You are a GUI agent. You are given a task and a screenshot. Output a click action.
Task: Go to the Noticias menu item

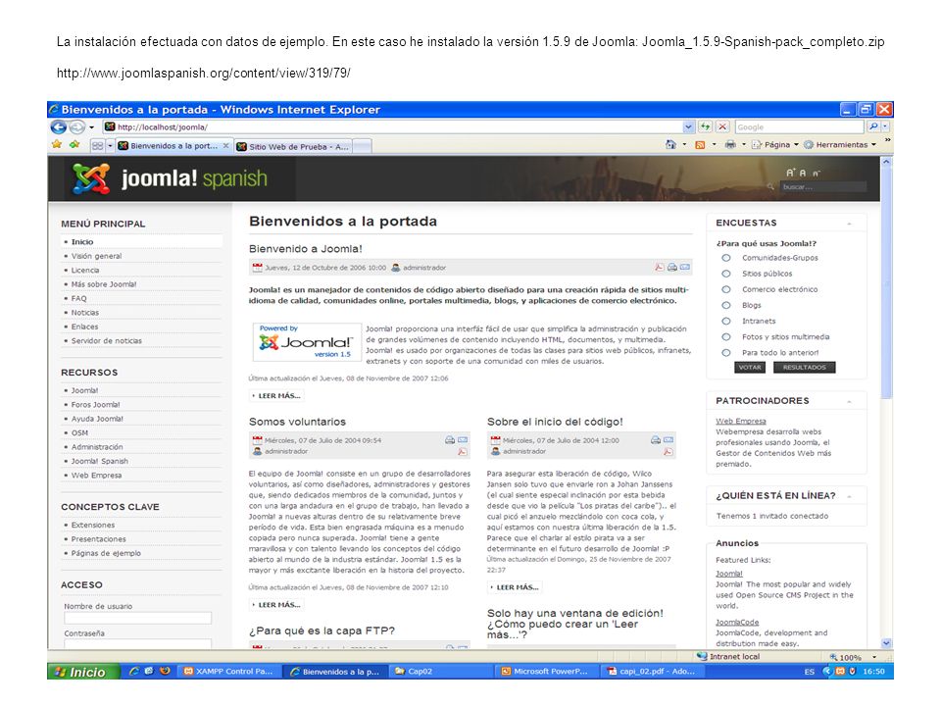84,313
